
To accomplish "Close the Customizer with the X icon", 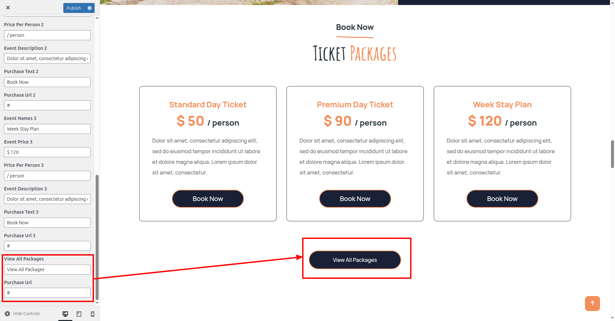I will [8, 8].
